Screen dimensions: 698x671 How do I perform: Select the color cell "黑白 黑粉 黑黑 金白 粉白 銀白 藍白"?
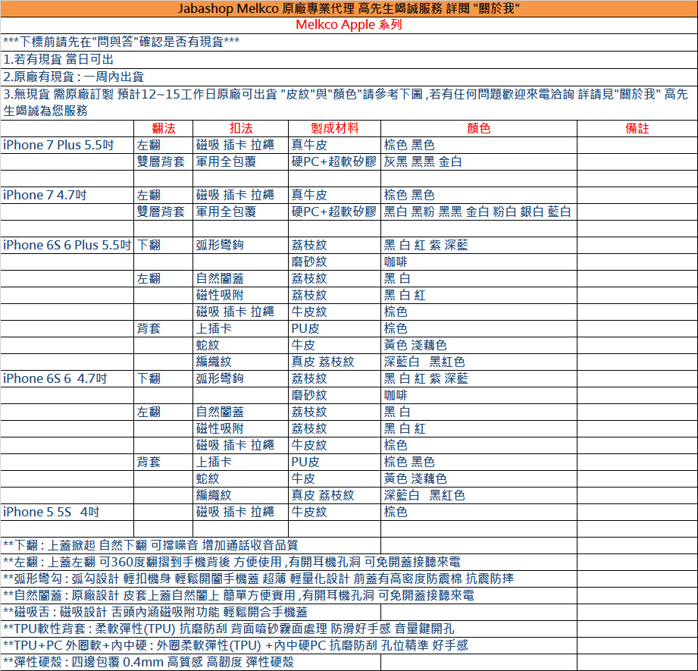pyautogui.click(x=477, y=212)
